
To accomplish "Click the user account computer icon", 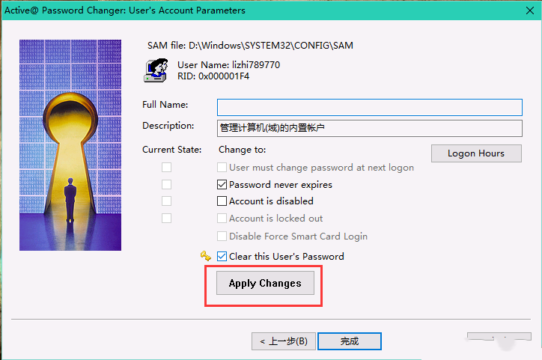I will pos(156,70).
